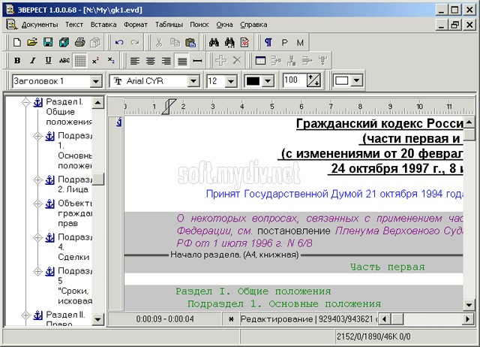Center align the text
Image resolution: width=480 pixels, height=347 pixels.
coord(151,61)
